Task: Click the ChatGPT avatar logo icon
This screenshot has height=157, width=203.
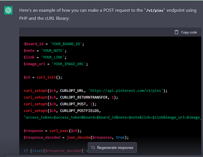Action: [8, 10]
